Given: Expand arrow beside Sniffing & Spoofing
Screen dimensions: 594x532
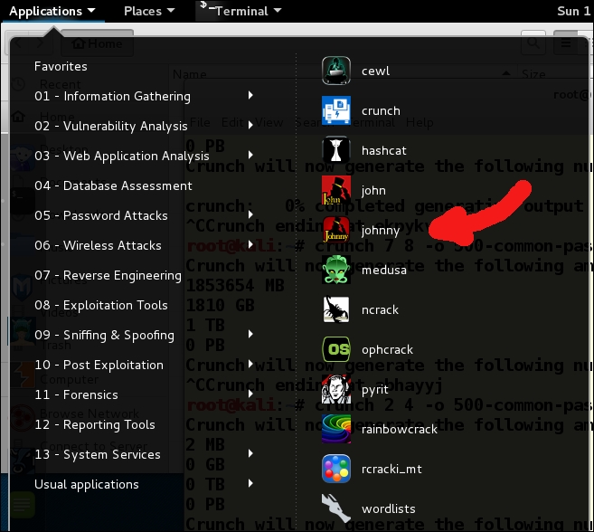Looking at the screenshot, I should click(x=250, y=334).
